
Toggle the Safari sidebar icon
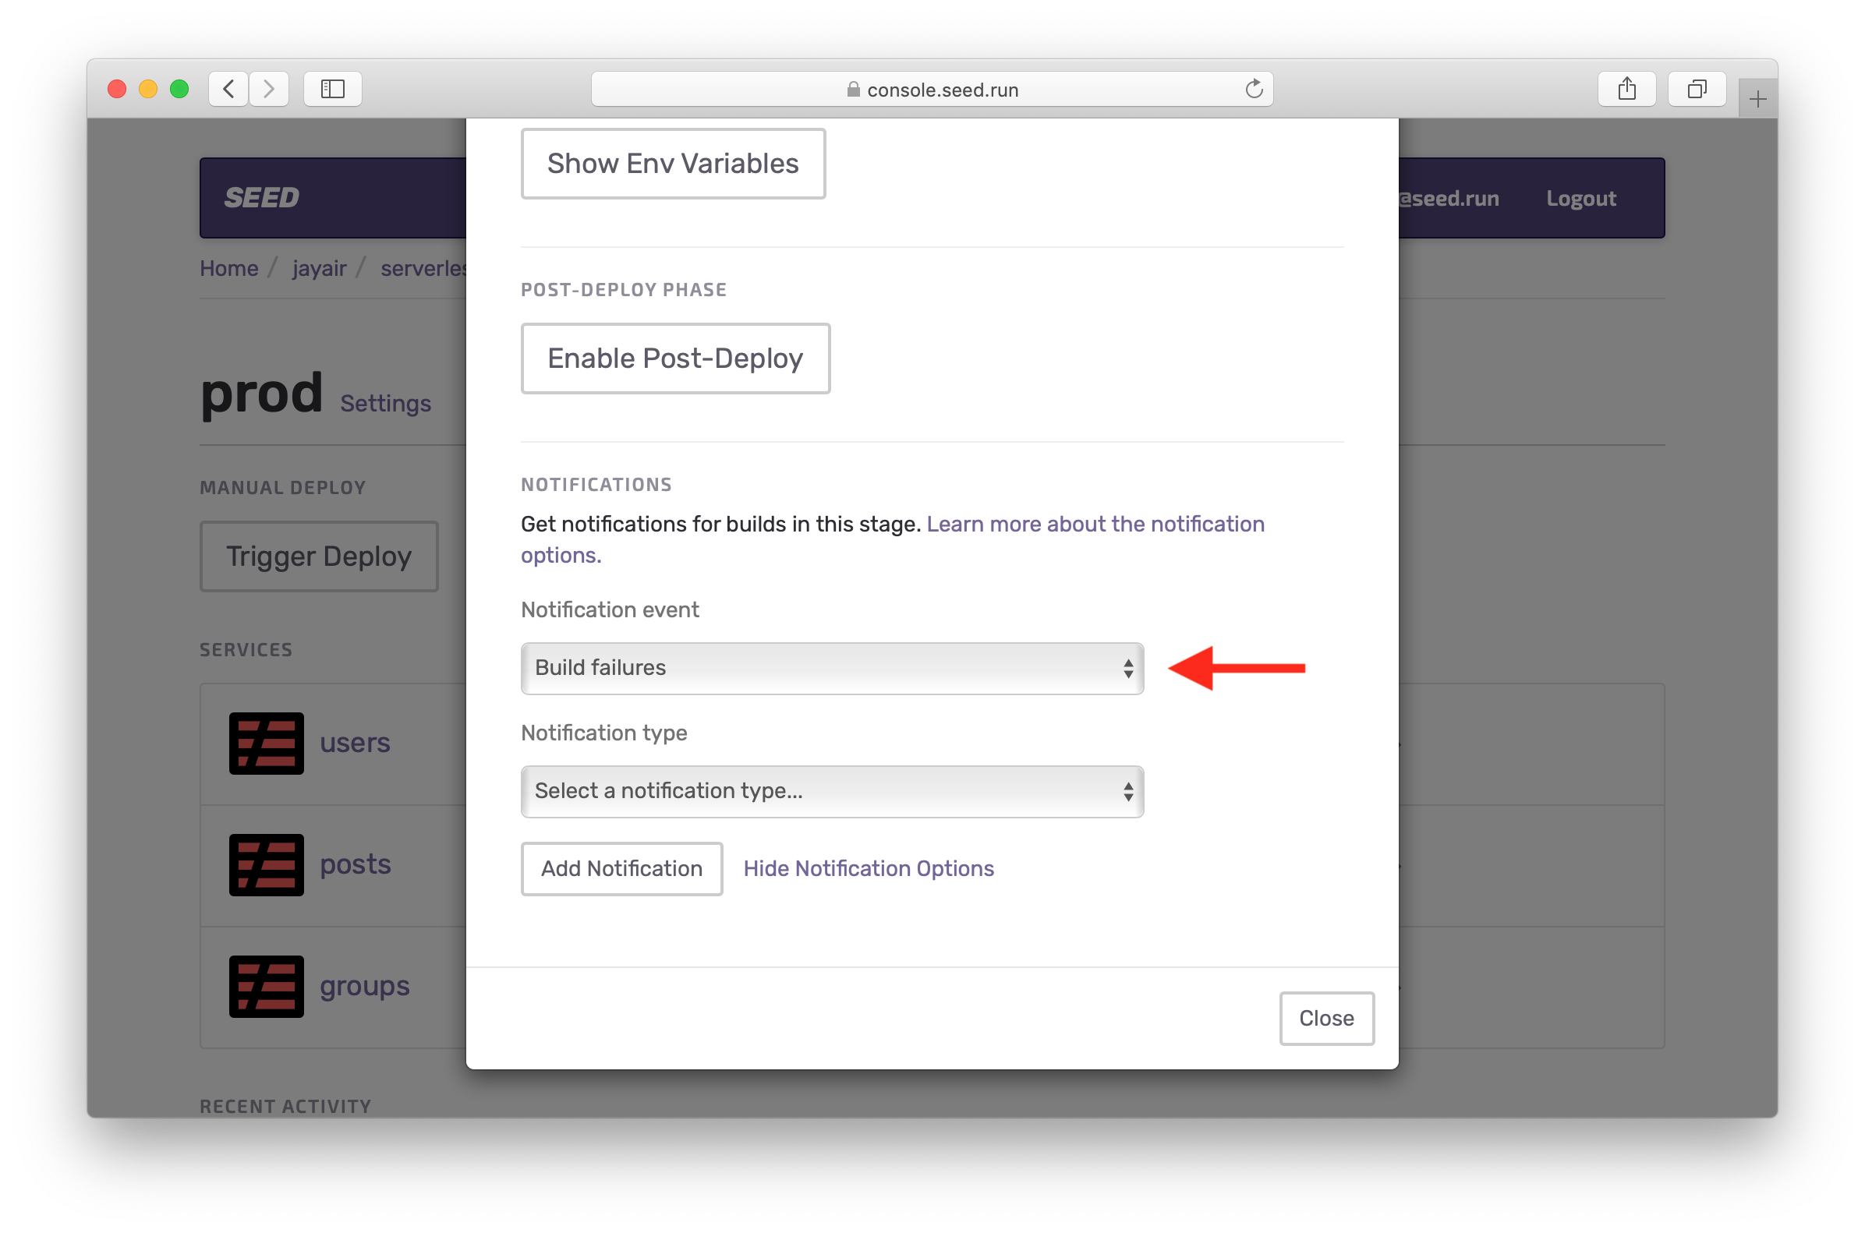point(333,89)
